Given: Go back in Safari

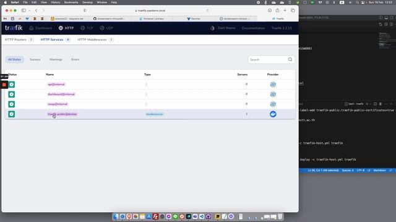Looking at the screenshot, I should tap(36, 10).
